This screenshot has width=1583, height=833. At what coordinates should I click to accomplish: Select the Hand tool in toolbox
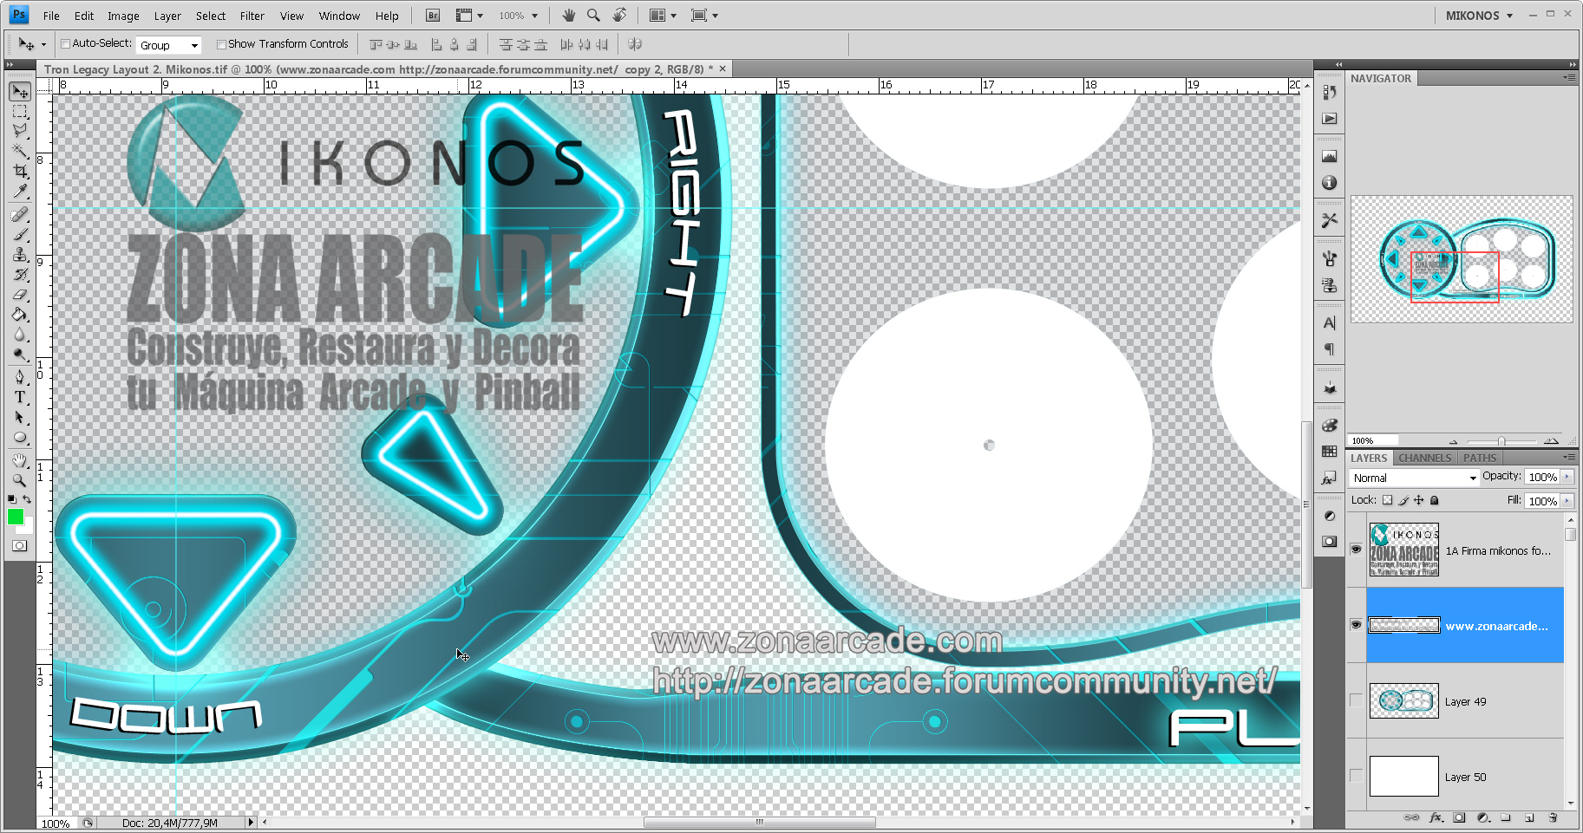[x=20, y=460]
